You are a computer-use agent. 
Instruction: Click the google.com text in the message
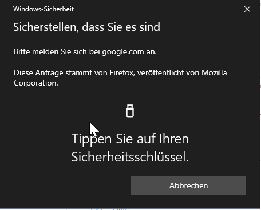(x=123, y=52)
